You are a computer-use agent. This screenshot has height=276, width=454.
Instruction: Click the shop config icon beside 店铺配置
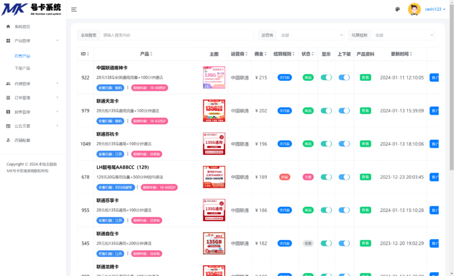8,140
